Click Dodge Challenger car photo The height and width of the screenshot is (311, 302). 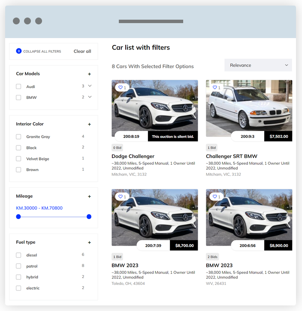pos(154,108)
